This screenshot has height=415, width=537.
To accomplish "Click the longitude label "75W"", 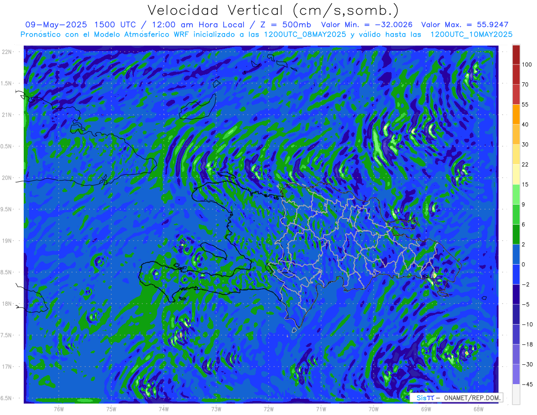I will click(111, 409).
